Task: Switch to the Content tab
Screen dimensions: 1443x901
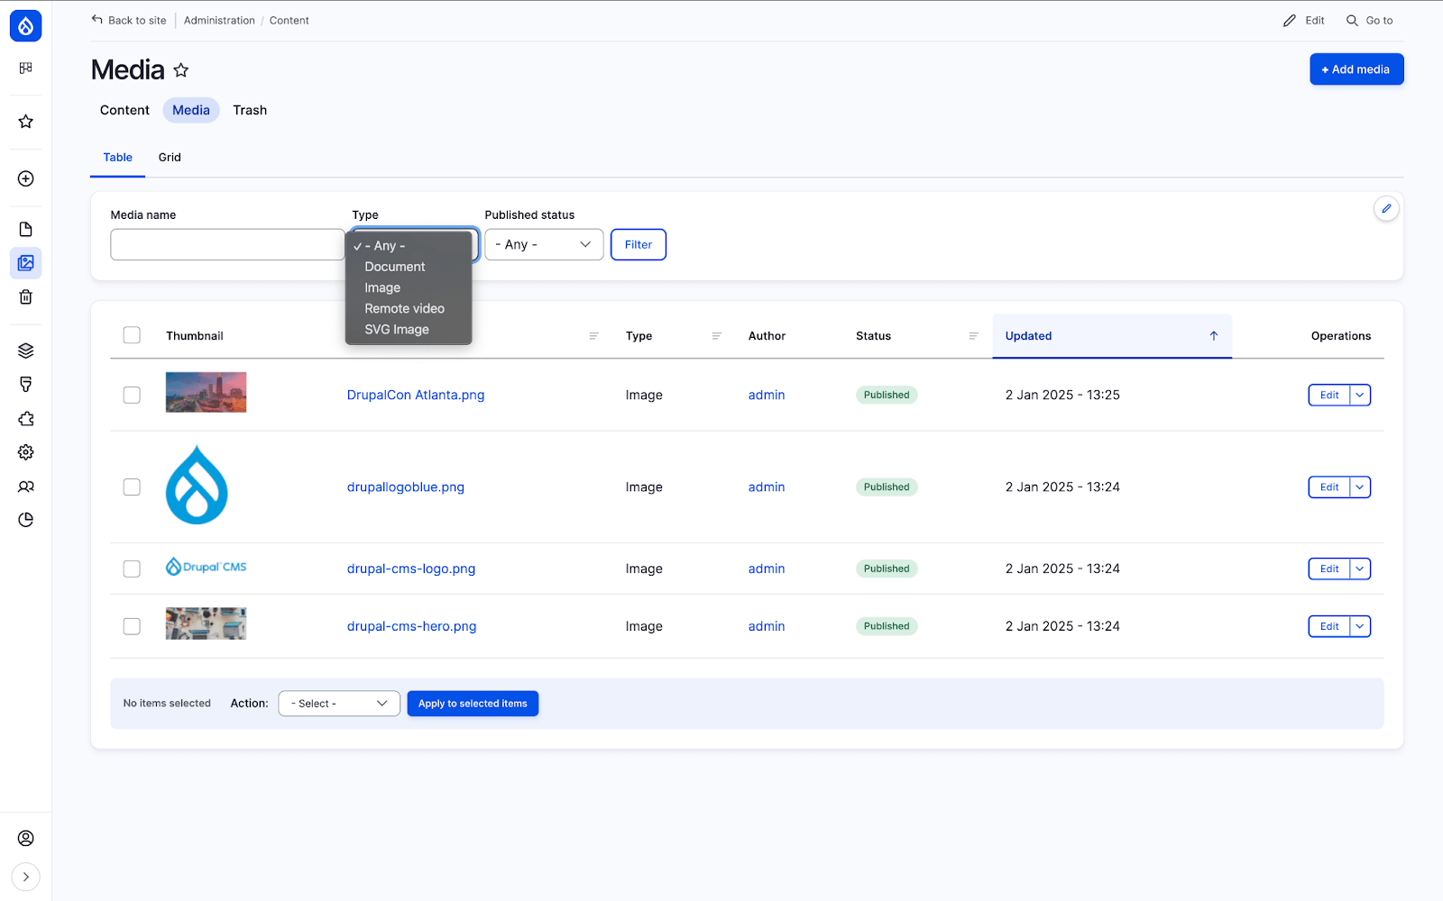Action: pos(124,110)
